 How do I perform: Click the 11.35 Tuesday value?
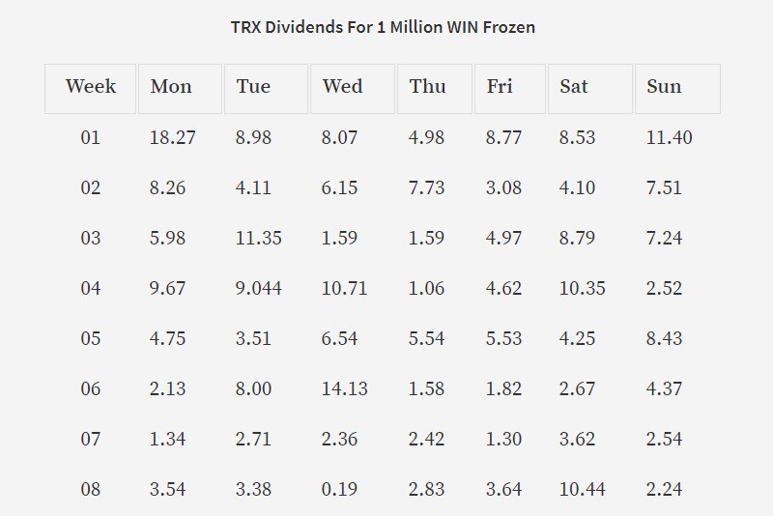point(258,238)
